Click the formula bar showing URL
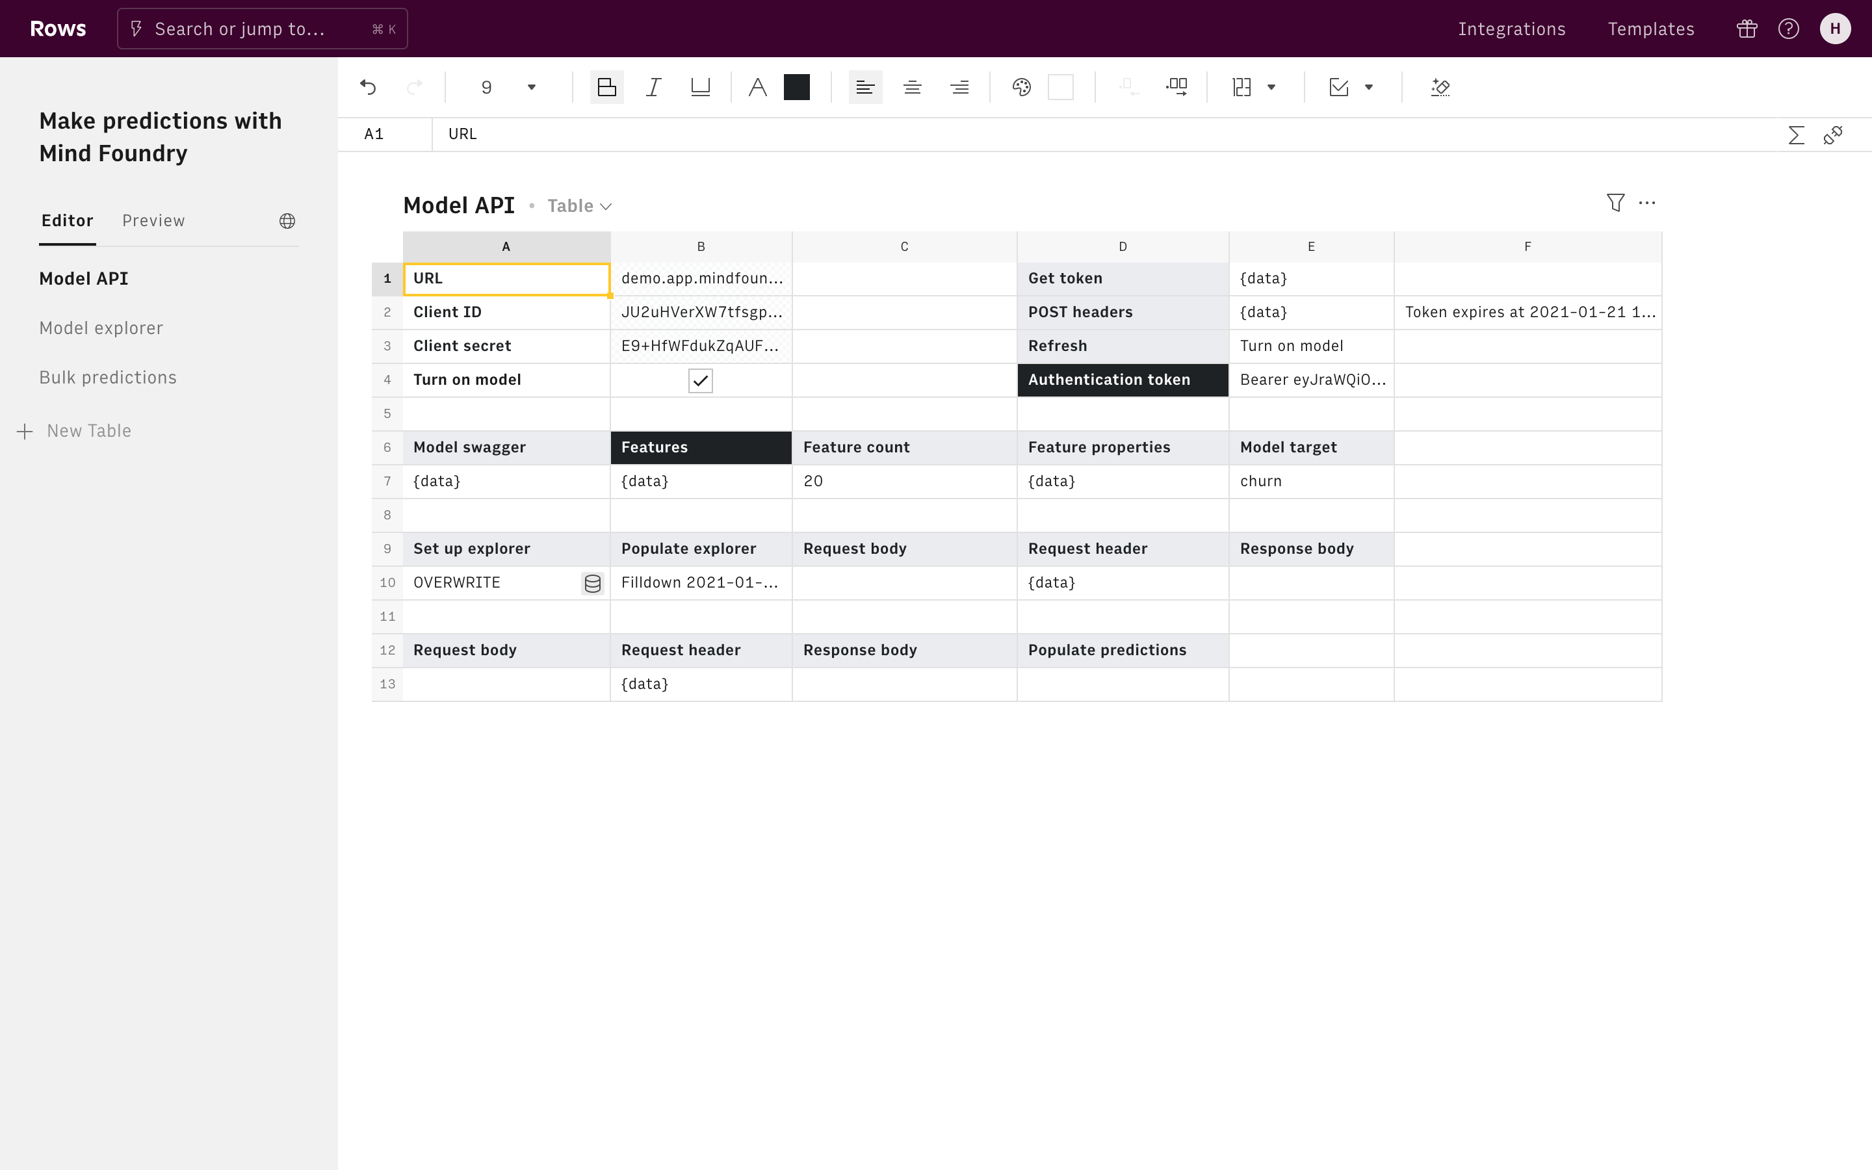The height and width of the screenshot is (1170, 1872). click(x=1106, y=134)
